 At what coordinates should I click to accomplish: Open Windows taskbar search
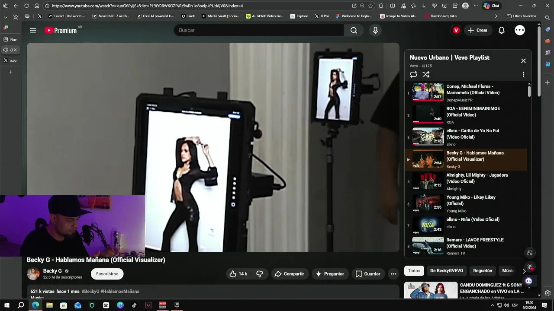(21, 305)
